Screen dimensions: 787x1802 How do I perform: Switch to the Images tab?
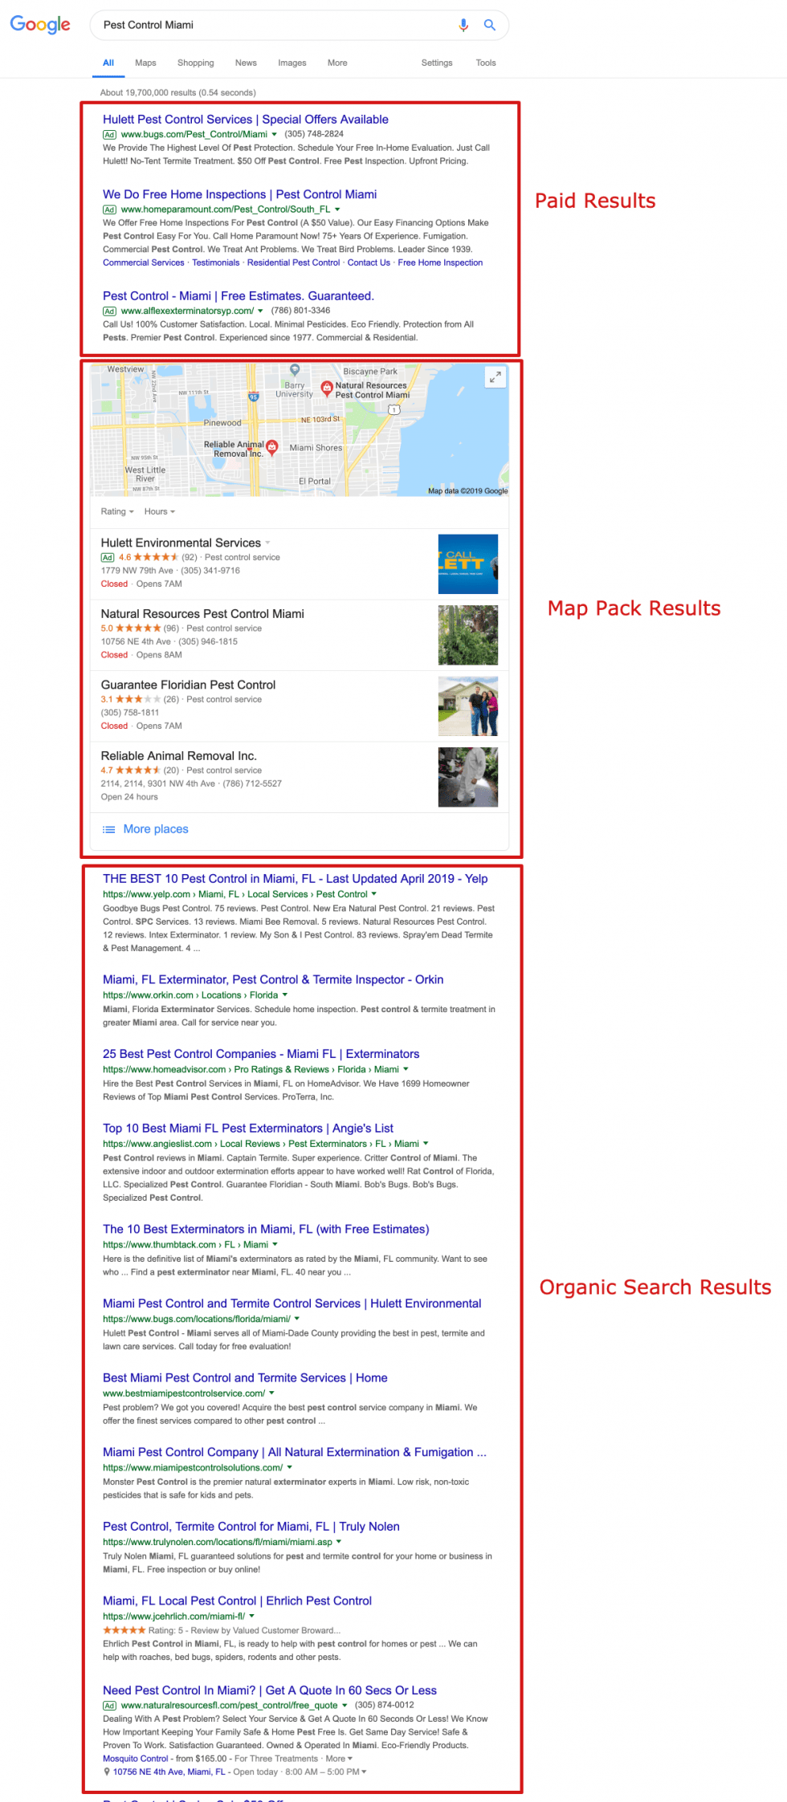click(292, 63)
